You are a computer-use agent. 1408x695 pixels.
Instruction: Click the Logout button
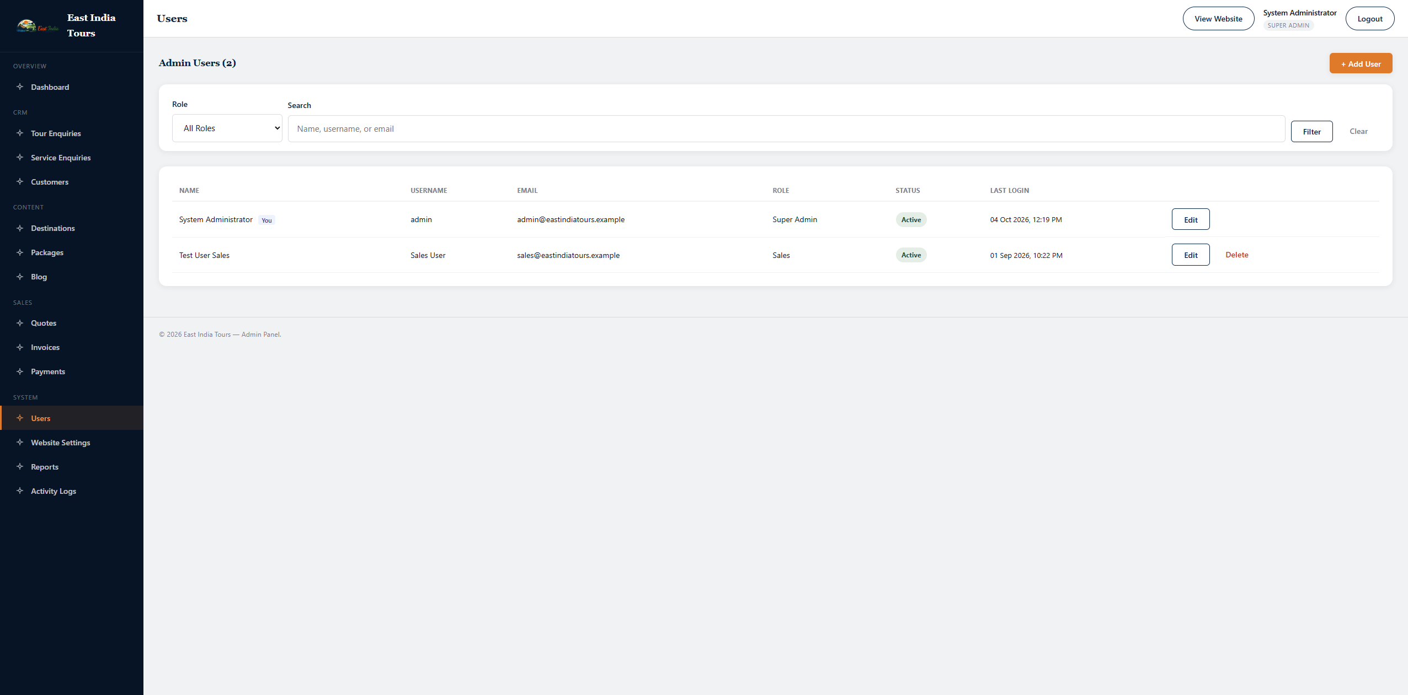1369,19
